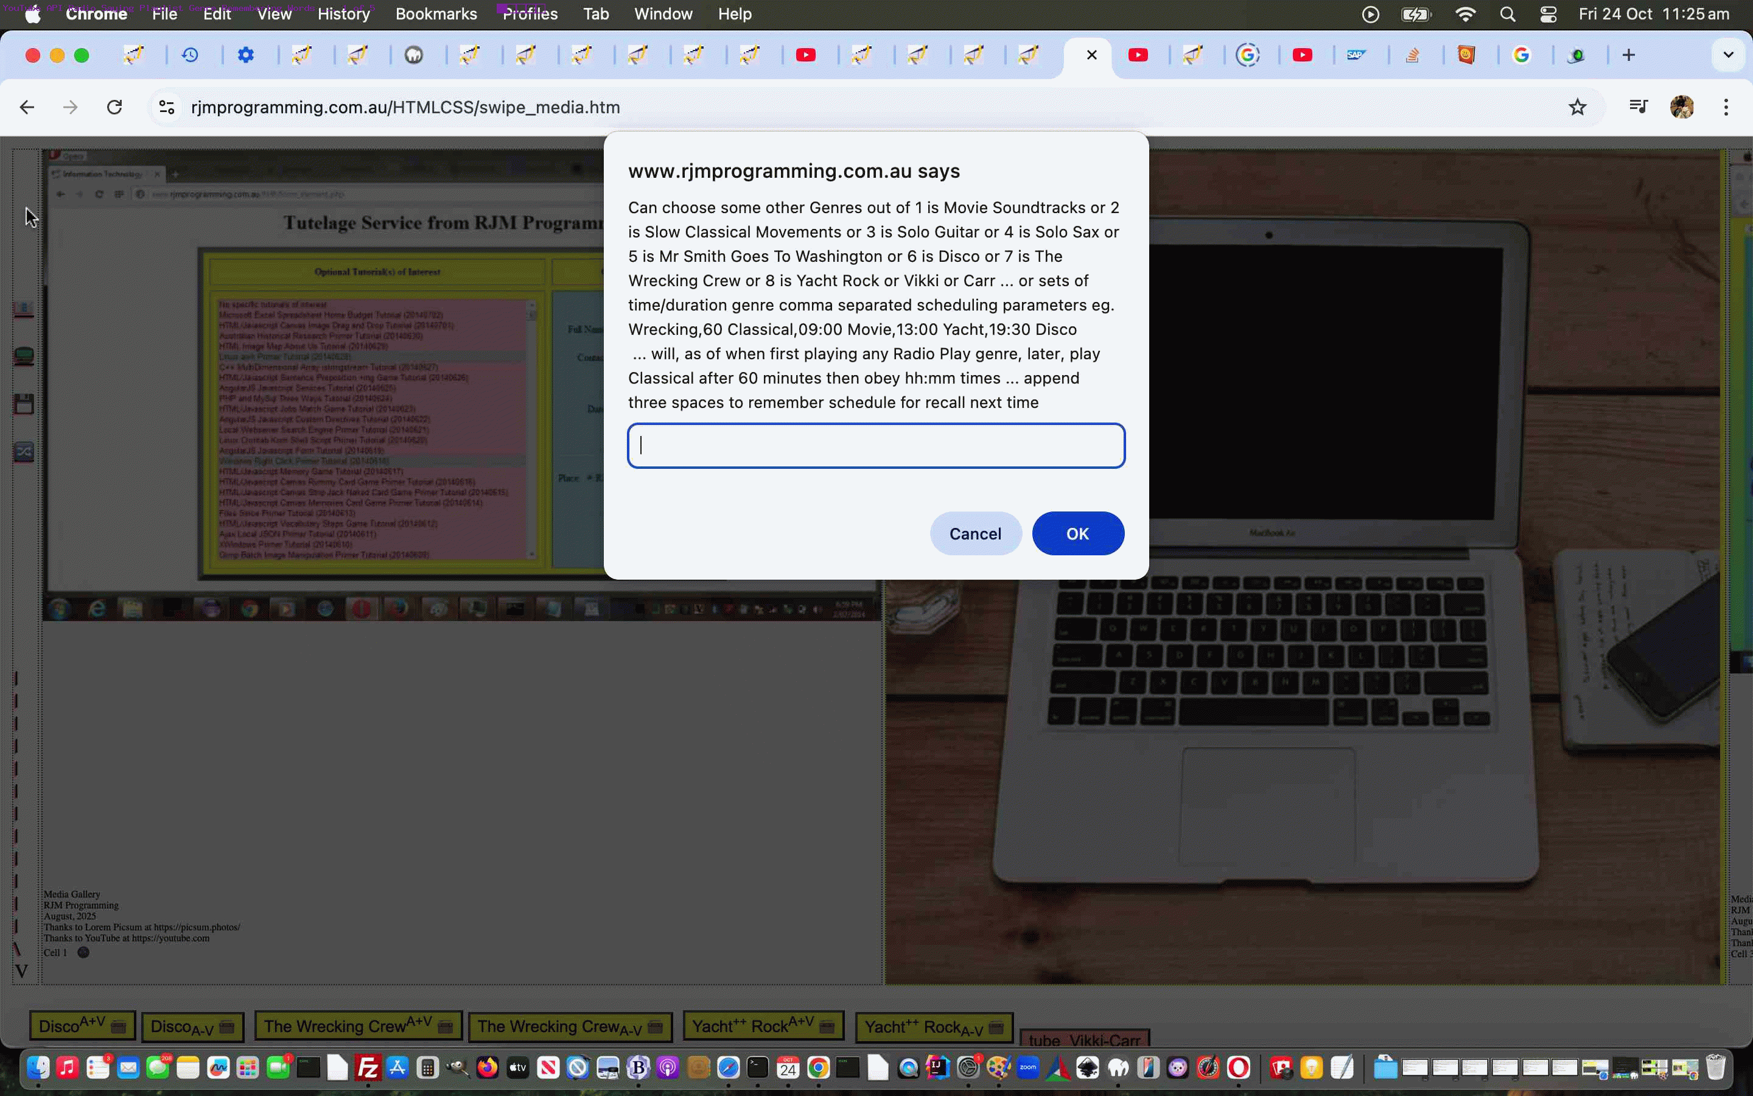Image resolution: width=1753 pixels, height=1096 pixels.
Task: Open the Bookmarks menu
Action: point(436,14)
